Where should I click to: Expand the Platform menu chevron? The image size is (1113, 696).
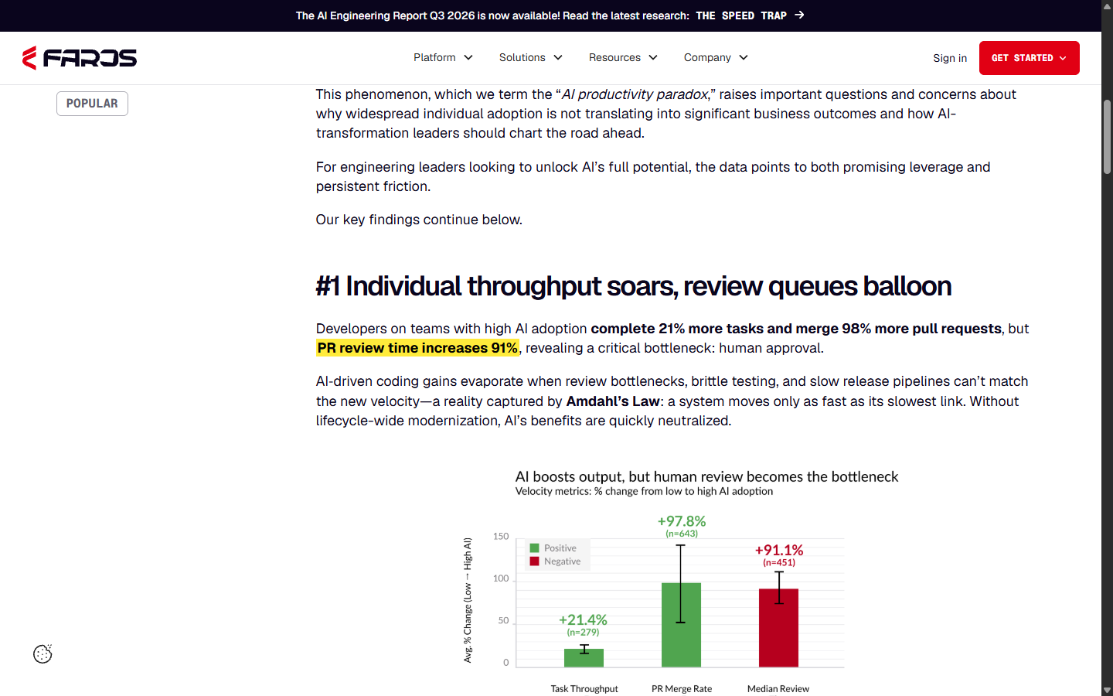point(468,58)
